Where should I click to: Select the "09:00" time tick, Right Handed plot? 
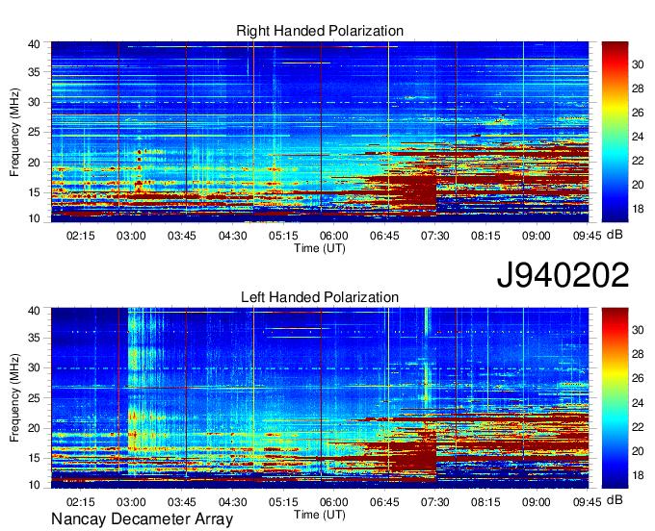537,236
